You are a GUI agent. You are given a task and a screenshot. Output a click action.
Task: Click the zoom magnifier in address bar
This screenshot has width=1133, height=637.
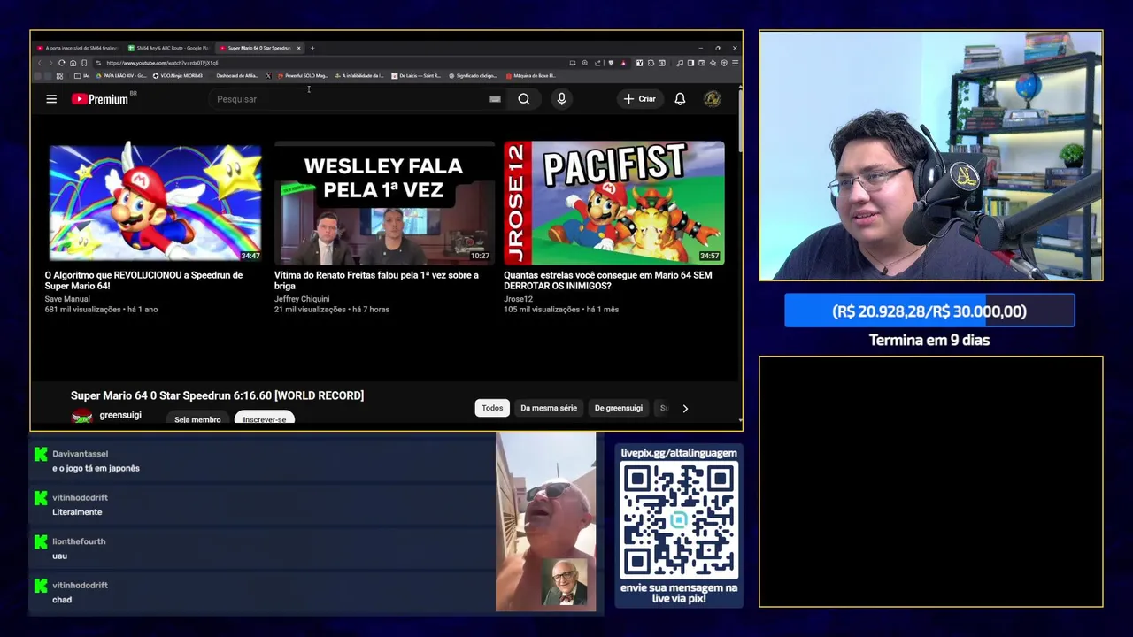coord(585,63)
